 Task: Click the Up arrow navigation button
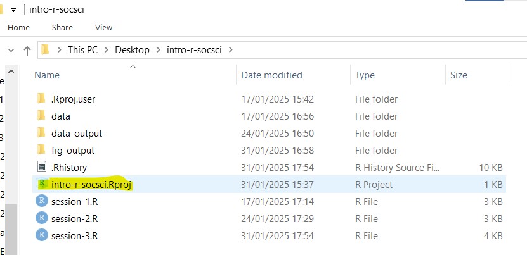click(27, 50)
